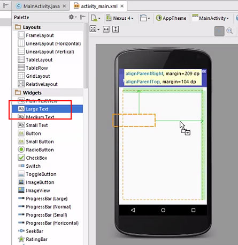This screenshot has height=245, width=238.
Task: Toggle layout width fill icon
Action: click(x=106, y=29)
